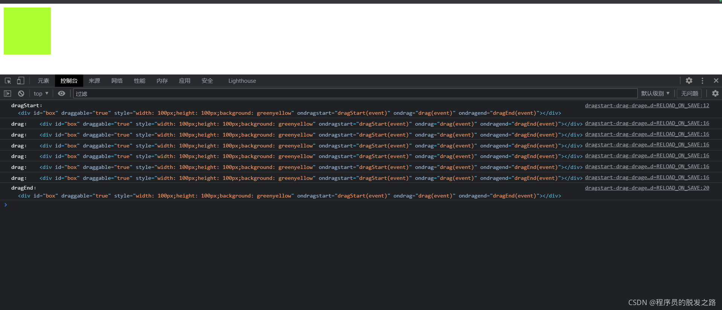Show the console sidebar icon
Image resolution: width=722 pixels, height=310 pixels.
(8, 93)
